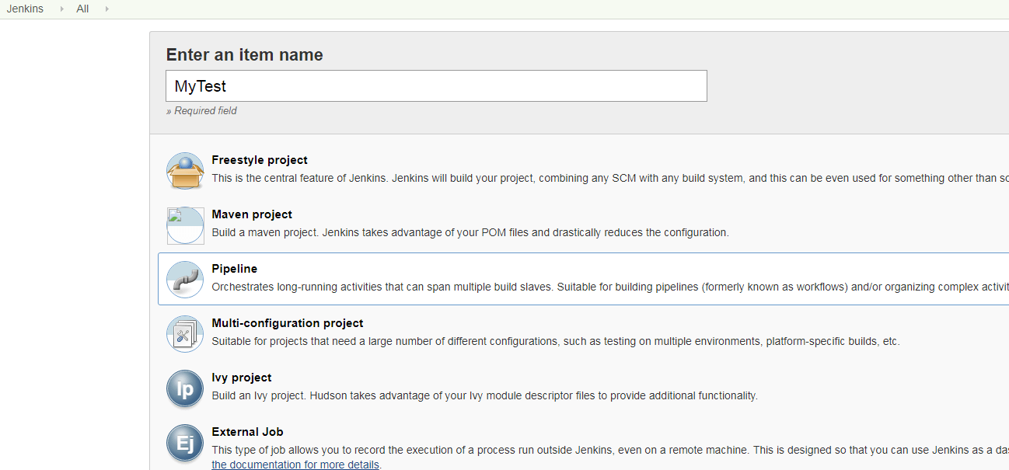Go to the All view breadcrumb
Screen dimensions: 1009x470
click(x=82, y=9)
